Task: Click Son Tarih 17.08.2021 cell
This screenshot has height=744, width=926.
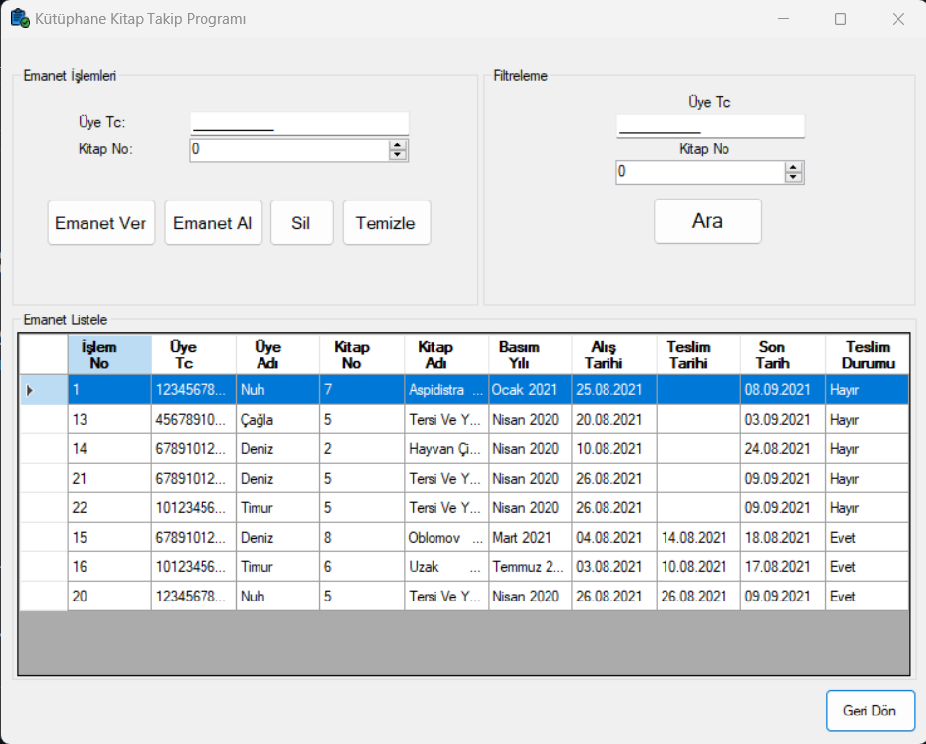Action: click(x=783, y=567)
